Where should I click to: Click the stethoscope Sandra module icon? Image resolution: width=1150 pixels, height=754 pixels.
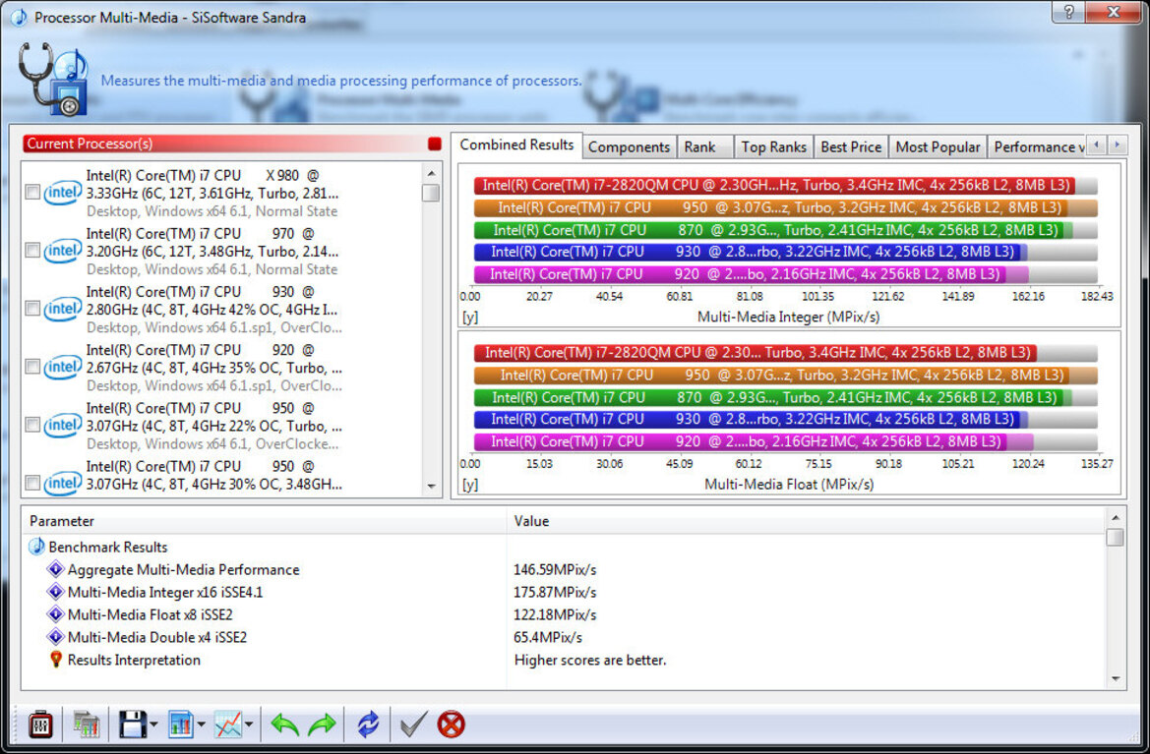click(53, 80)
